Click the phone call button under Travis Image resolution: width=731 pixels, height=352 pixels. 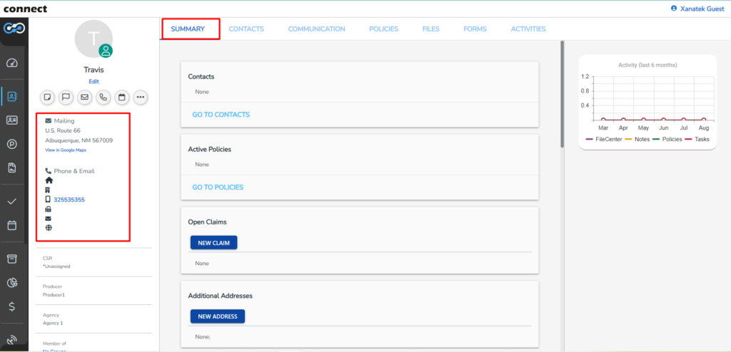pyautogui.click(x=103, y=98)
